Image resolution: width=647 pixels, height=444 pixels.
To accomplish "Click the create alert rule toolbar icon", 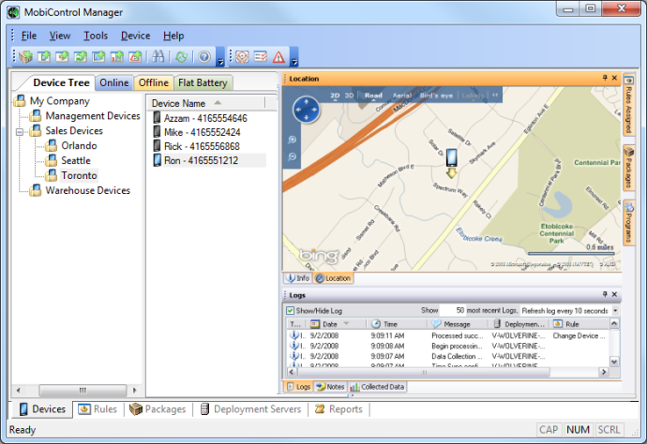I will click(135, 56).
